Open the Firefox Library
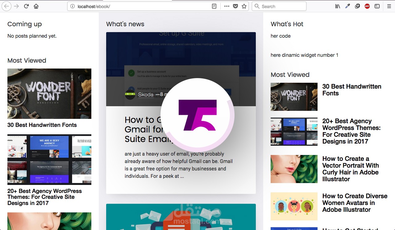The image size is (395, 230). (338, 6)
